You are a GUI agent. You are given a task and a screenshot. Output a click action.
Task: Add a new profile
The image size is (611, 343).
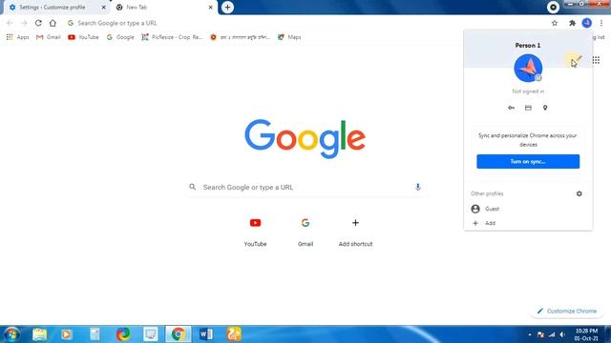point(528,223)
